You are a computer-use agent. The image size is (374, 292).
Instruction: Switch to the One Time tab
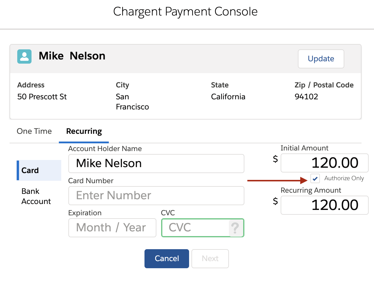34,131
